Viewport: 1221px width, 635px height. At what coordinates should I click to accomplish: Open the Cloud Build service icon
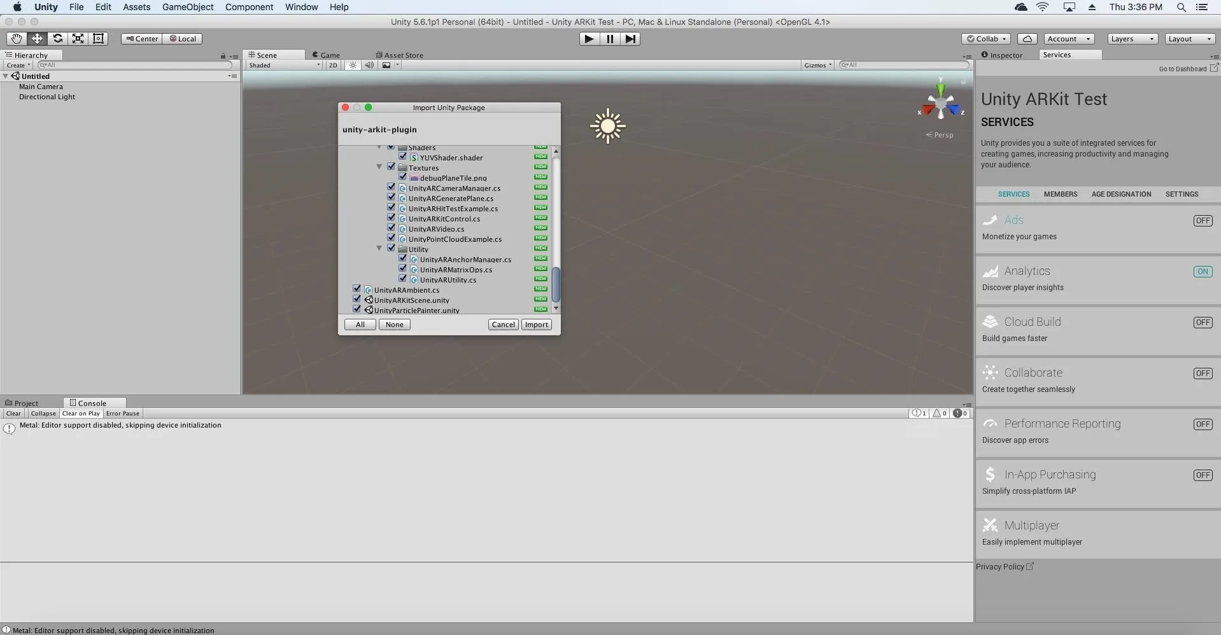(990, 322)
